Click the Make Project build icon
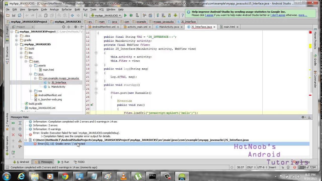Viewport: 322px width, 181px height. 86,16
